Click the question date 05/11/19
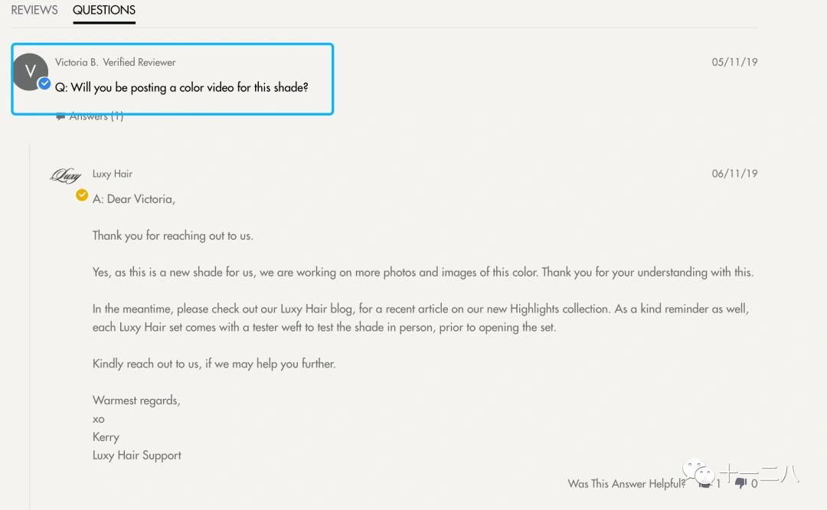 coord(734,62)
